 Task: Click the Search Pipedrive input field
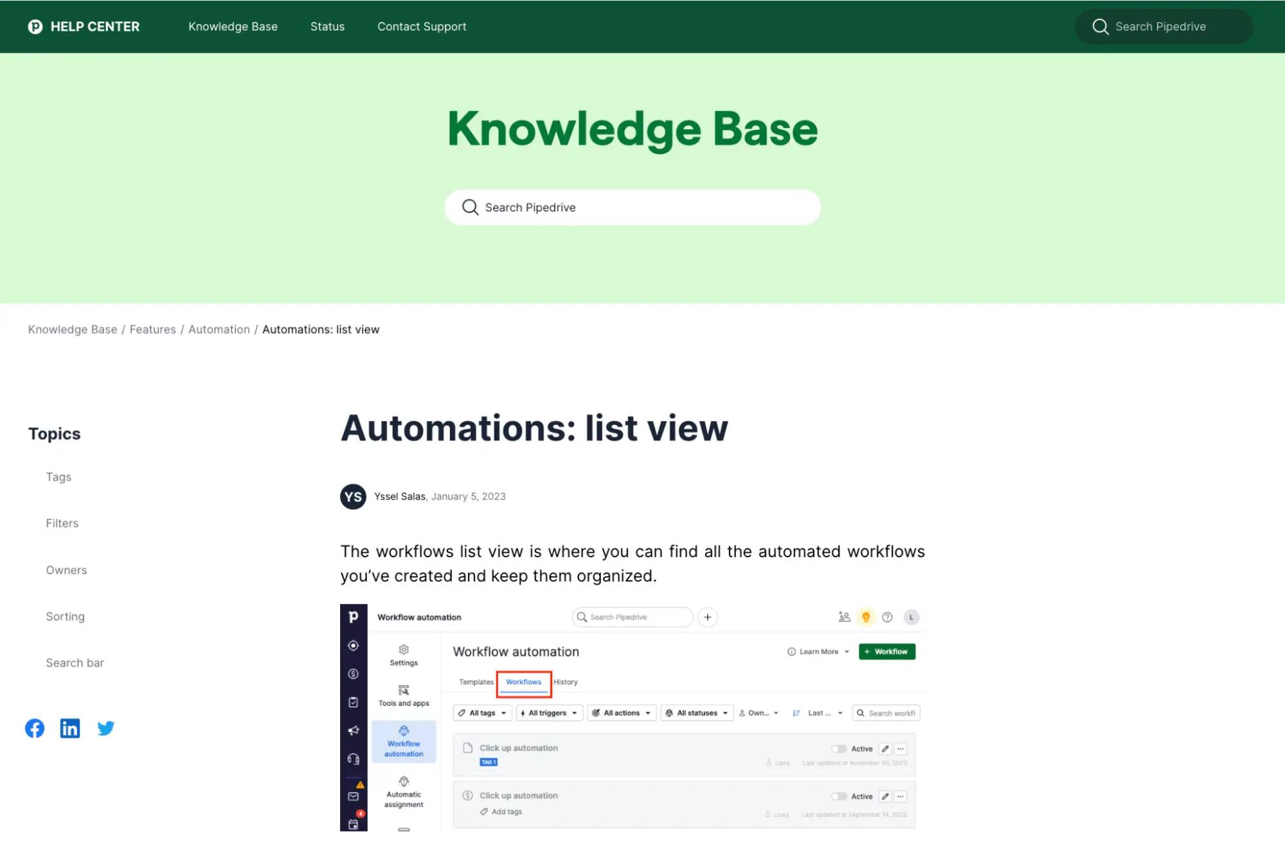(632, 207)
